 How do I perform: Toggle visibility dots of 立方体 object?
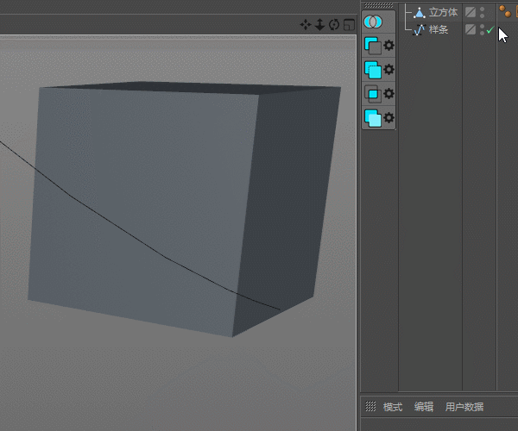pyautogui.click(x=482, y=12)
